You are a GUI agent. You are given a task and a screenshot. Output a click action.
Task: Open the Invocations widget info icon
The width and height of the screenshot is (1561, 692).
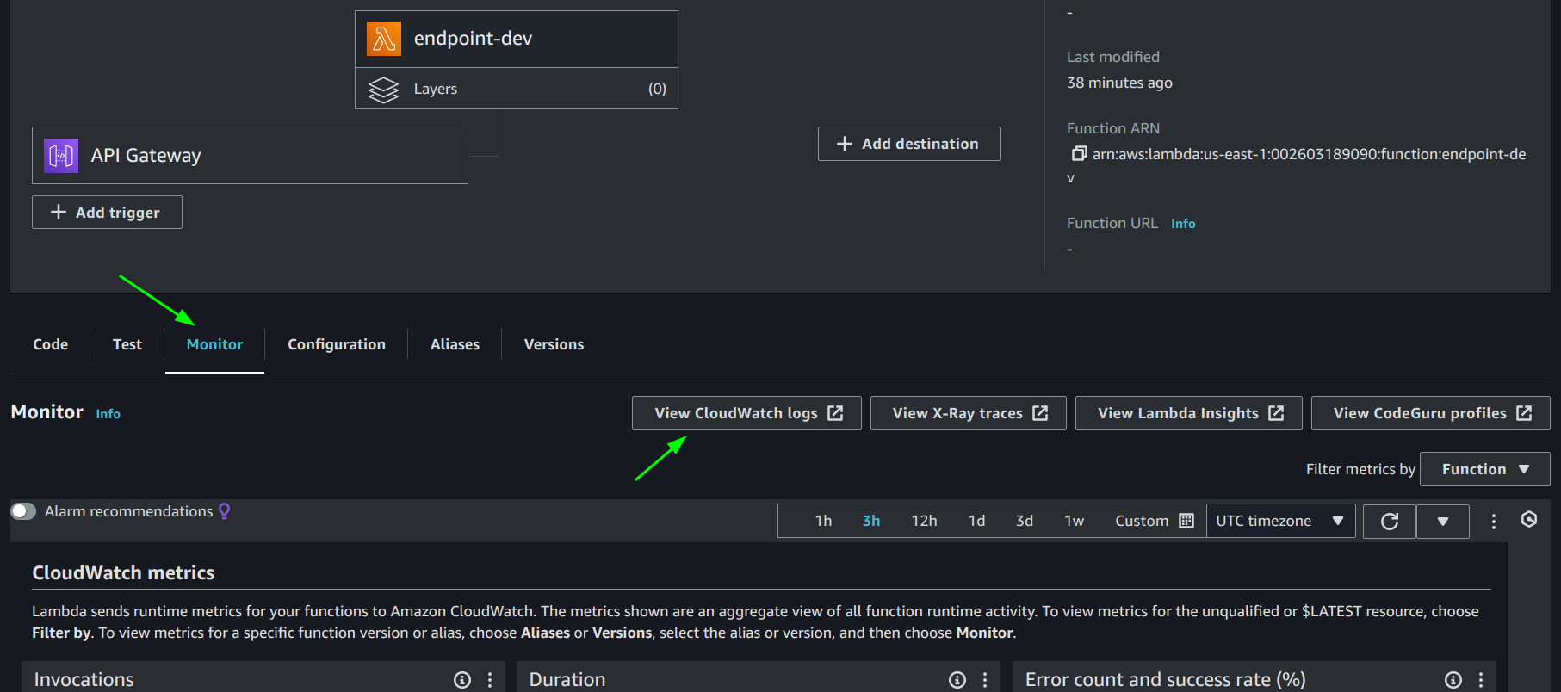(462, 680)
